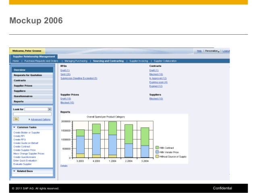Select Overview in sidebar

click(33, 70)
